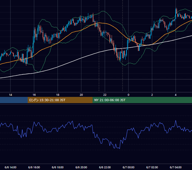Click the London 15:30-21:00 JST session bar
192x170 pixels.
click(x=60, y=100)
